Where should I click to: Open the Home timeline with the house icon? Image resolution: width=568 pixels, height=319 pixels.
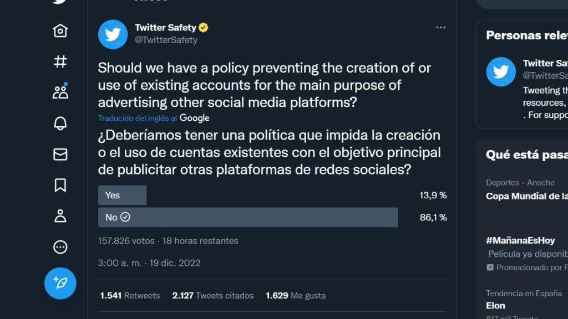(60, 31)
